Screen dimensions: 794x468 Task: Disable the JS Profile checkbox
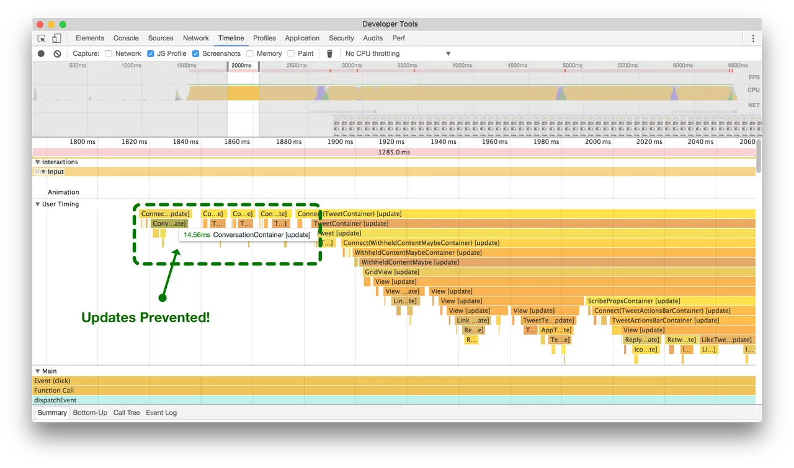(x=150, y=53)
